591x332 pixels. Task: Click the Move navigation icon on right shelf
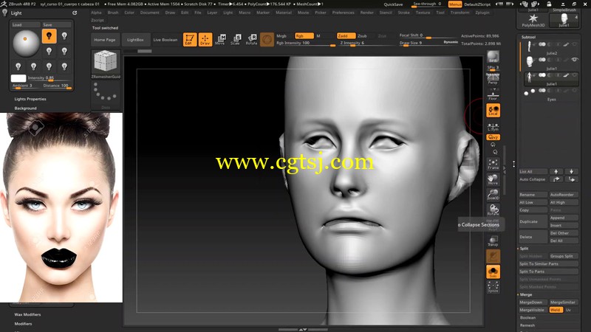[493, 179]
